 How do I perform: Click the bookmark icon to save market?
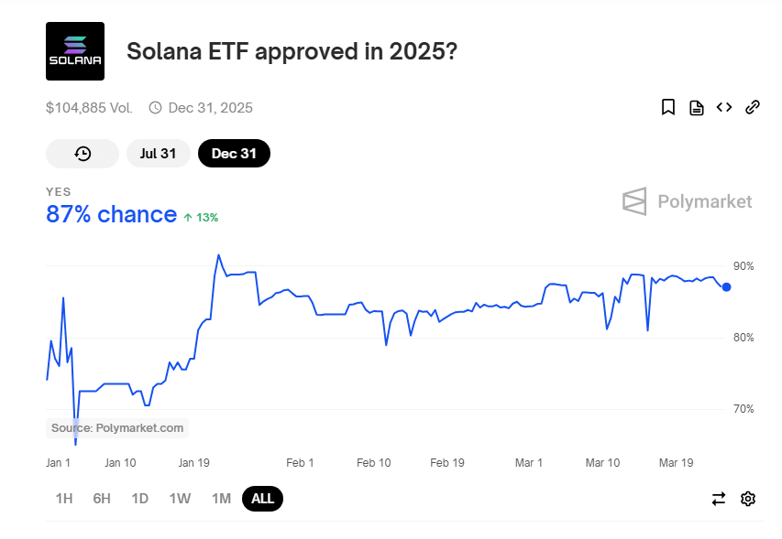coord(668,107)
